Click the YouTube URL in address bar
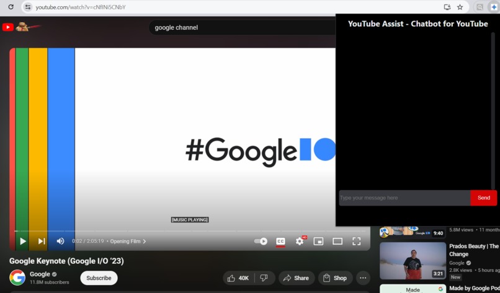This screenshot has width=500, height=293. 81,7
